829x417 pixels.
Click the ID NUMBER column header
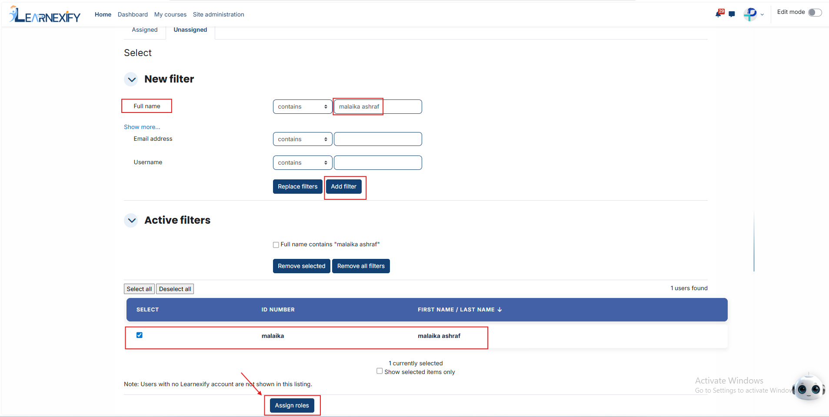coord(278,310)
